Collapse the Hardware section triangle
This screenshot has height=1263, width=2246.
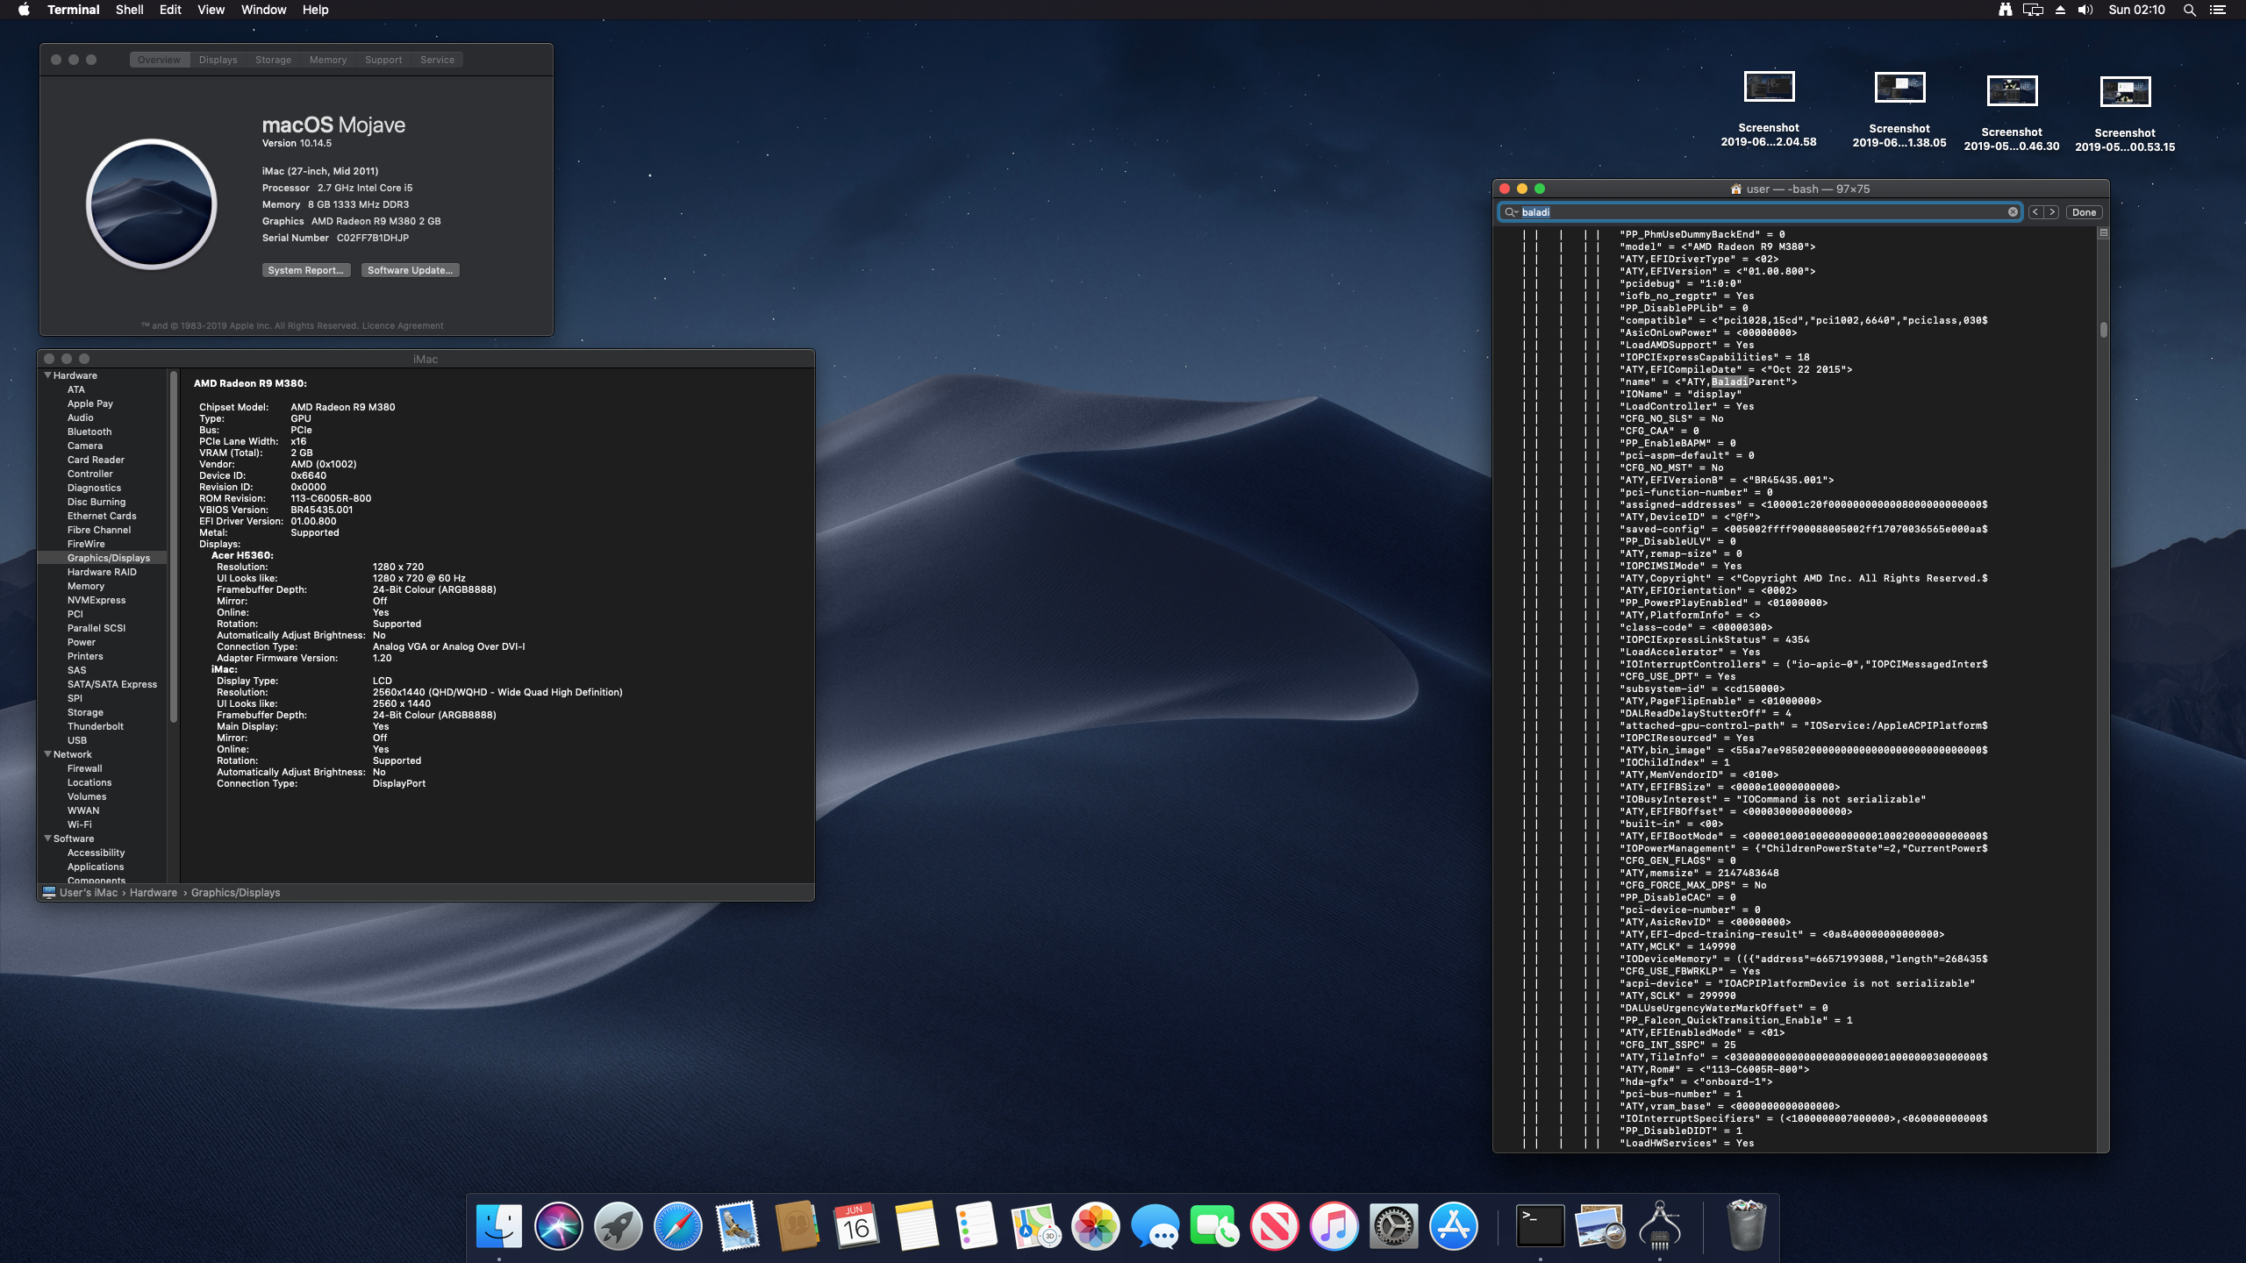tap(47, 375)
